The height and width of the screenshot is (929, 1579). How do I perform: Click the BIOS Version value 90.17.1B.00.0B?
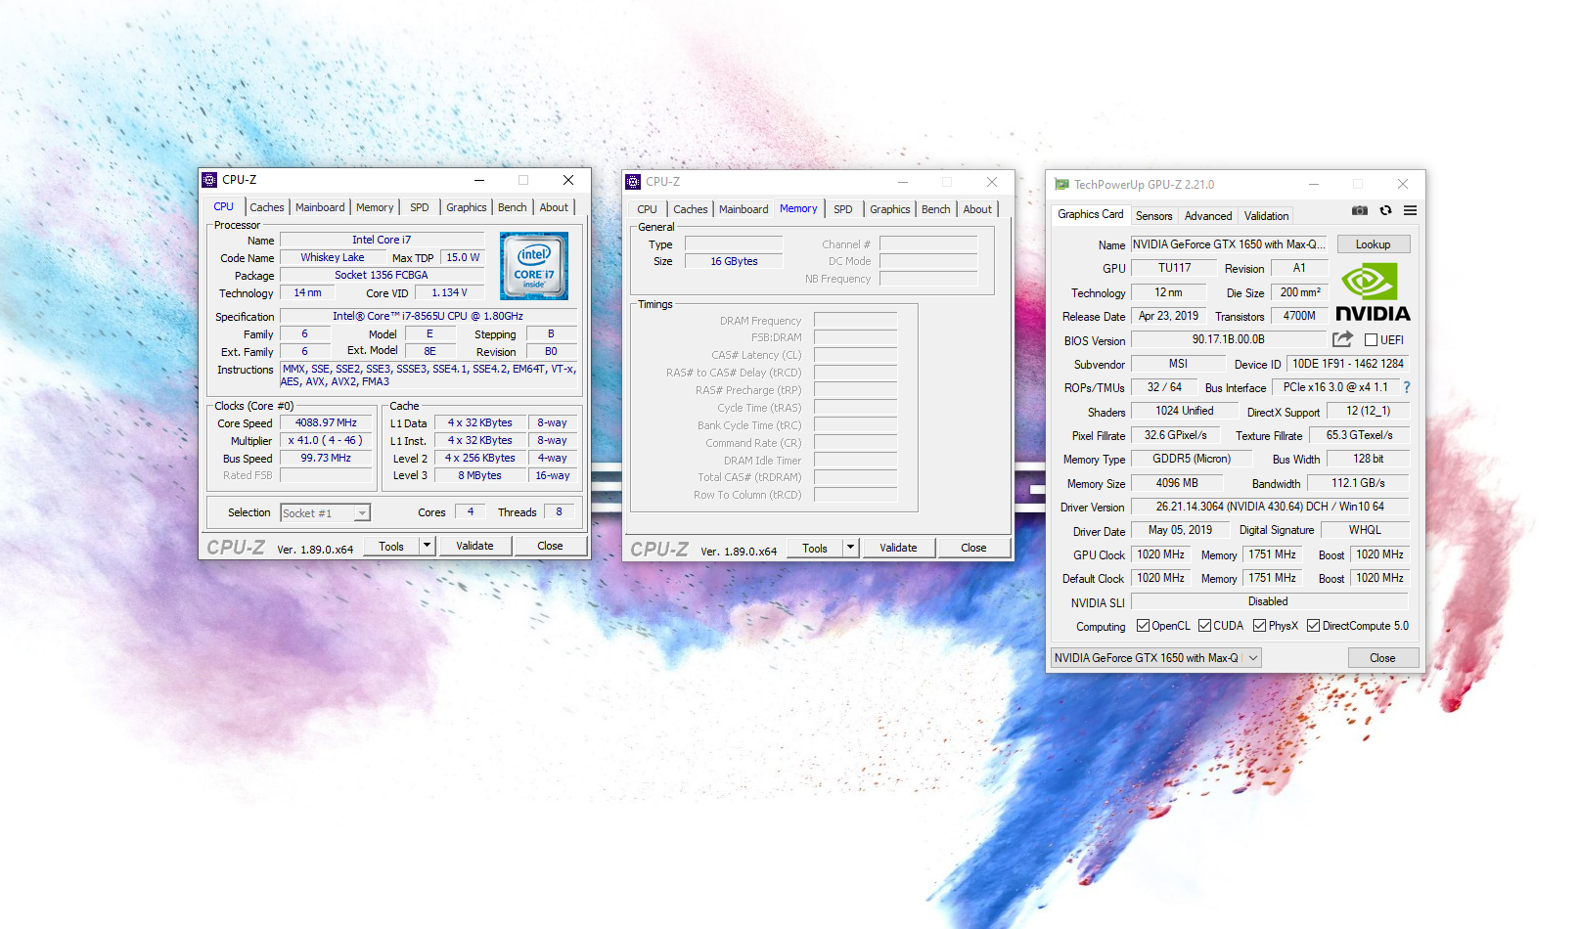tap(1229, 339)
